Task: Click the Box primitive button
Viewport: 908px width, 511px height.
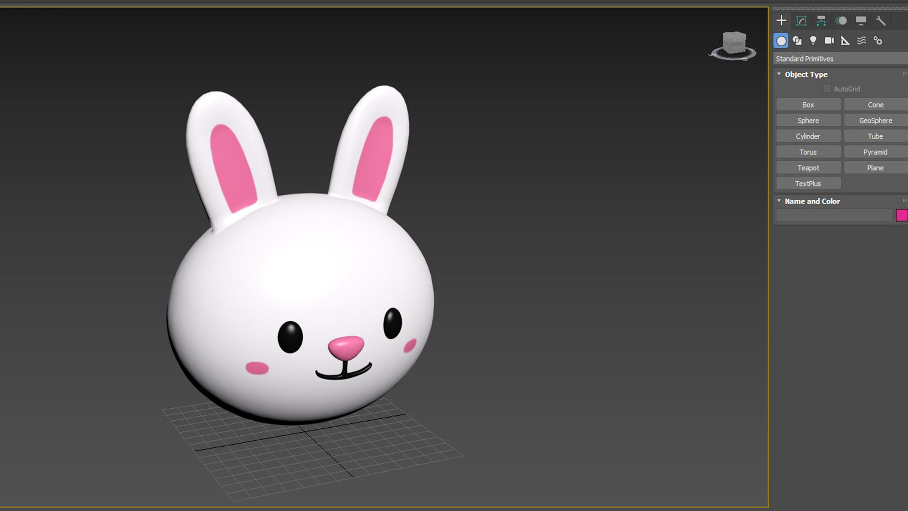Action: tap(808, 105)
